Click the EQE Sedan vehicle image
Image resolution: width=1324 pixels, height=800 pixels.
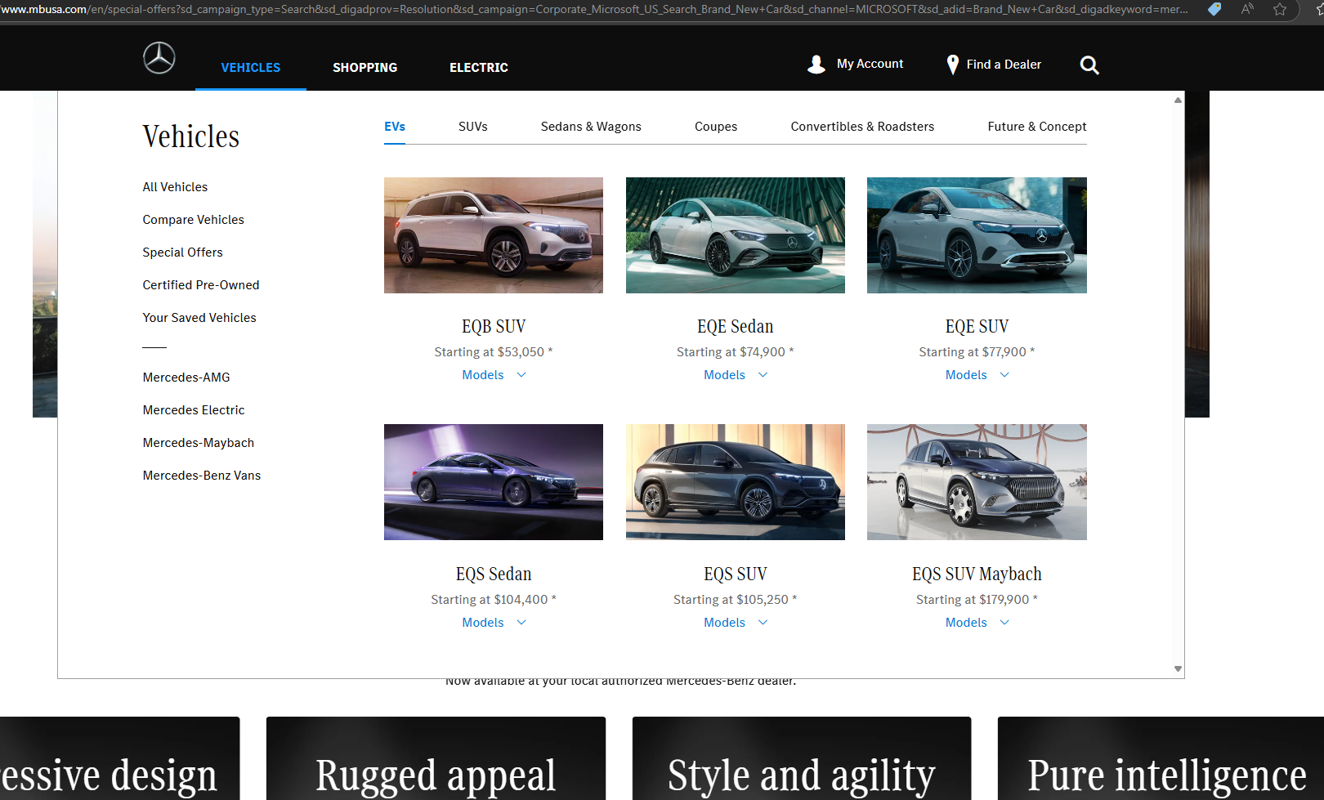click(x=736, y=235)
